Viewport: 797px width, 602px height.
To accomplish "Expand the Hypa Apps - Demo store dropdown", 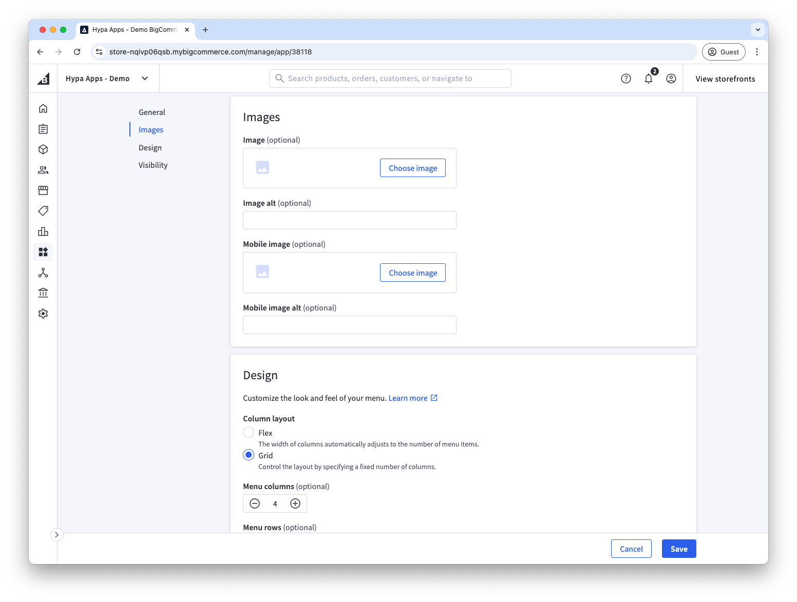I will click(107, 79).
